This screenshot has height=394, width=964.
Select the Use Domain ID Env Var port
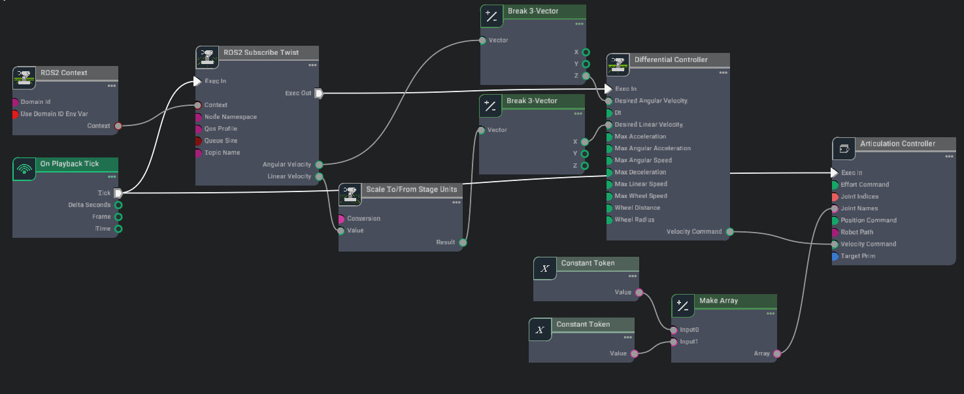click(16, 114)
